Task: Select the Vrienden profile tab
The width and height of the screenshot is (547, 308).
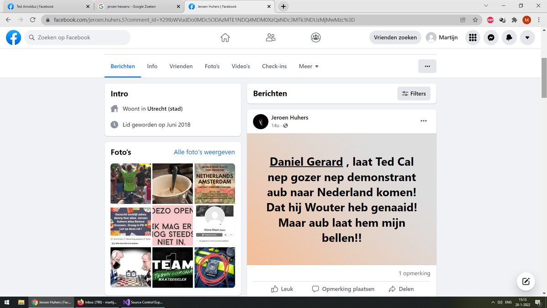Action: tap(181, 66)
